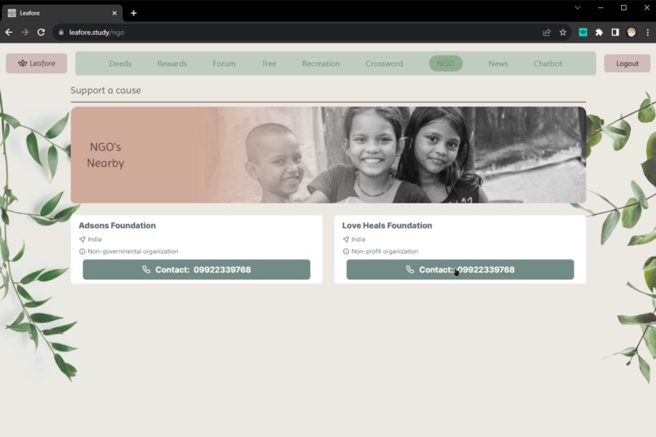656x437 pixels.
Task: Click phone icon in Love Heals Contact button
Action: 410,269
